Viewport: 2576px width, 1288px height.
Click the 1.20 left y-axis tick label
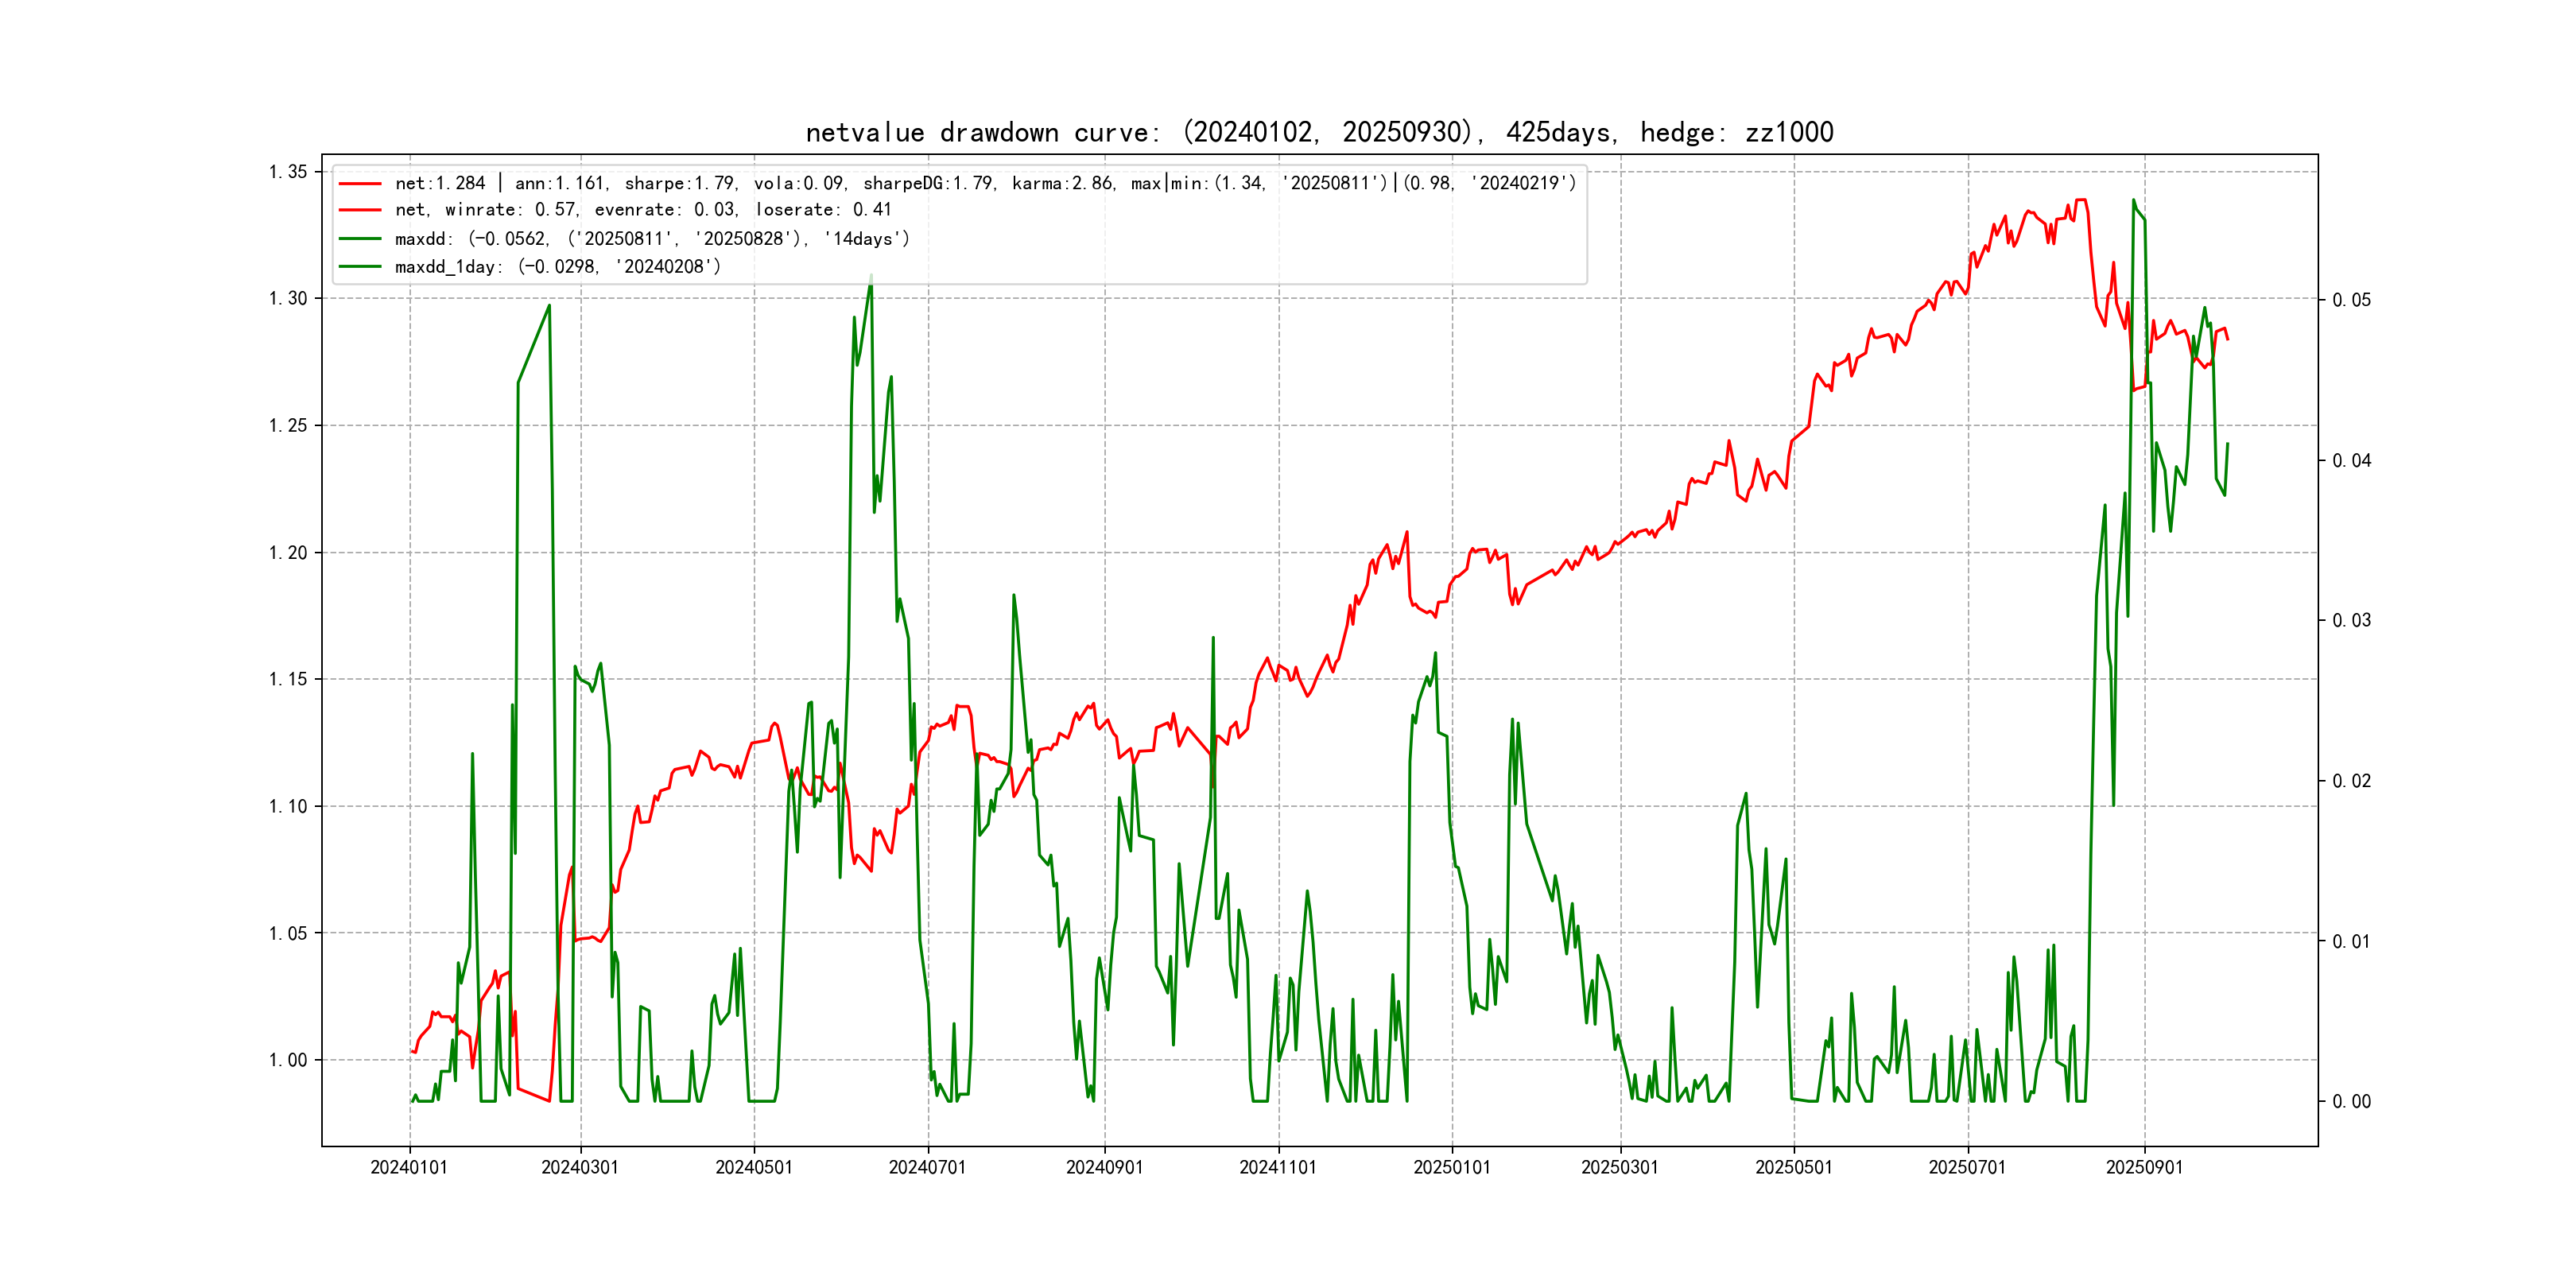288,553
